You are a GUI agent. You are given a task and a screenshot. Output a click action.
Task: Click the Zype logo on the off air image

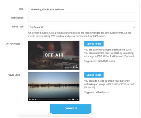click(x=75, y=67)
